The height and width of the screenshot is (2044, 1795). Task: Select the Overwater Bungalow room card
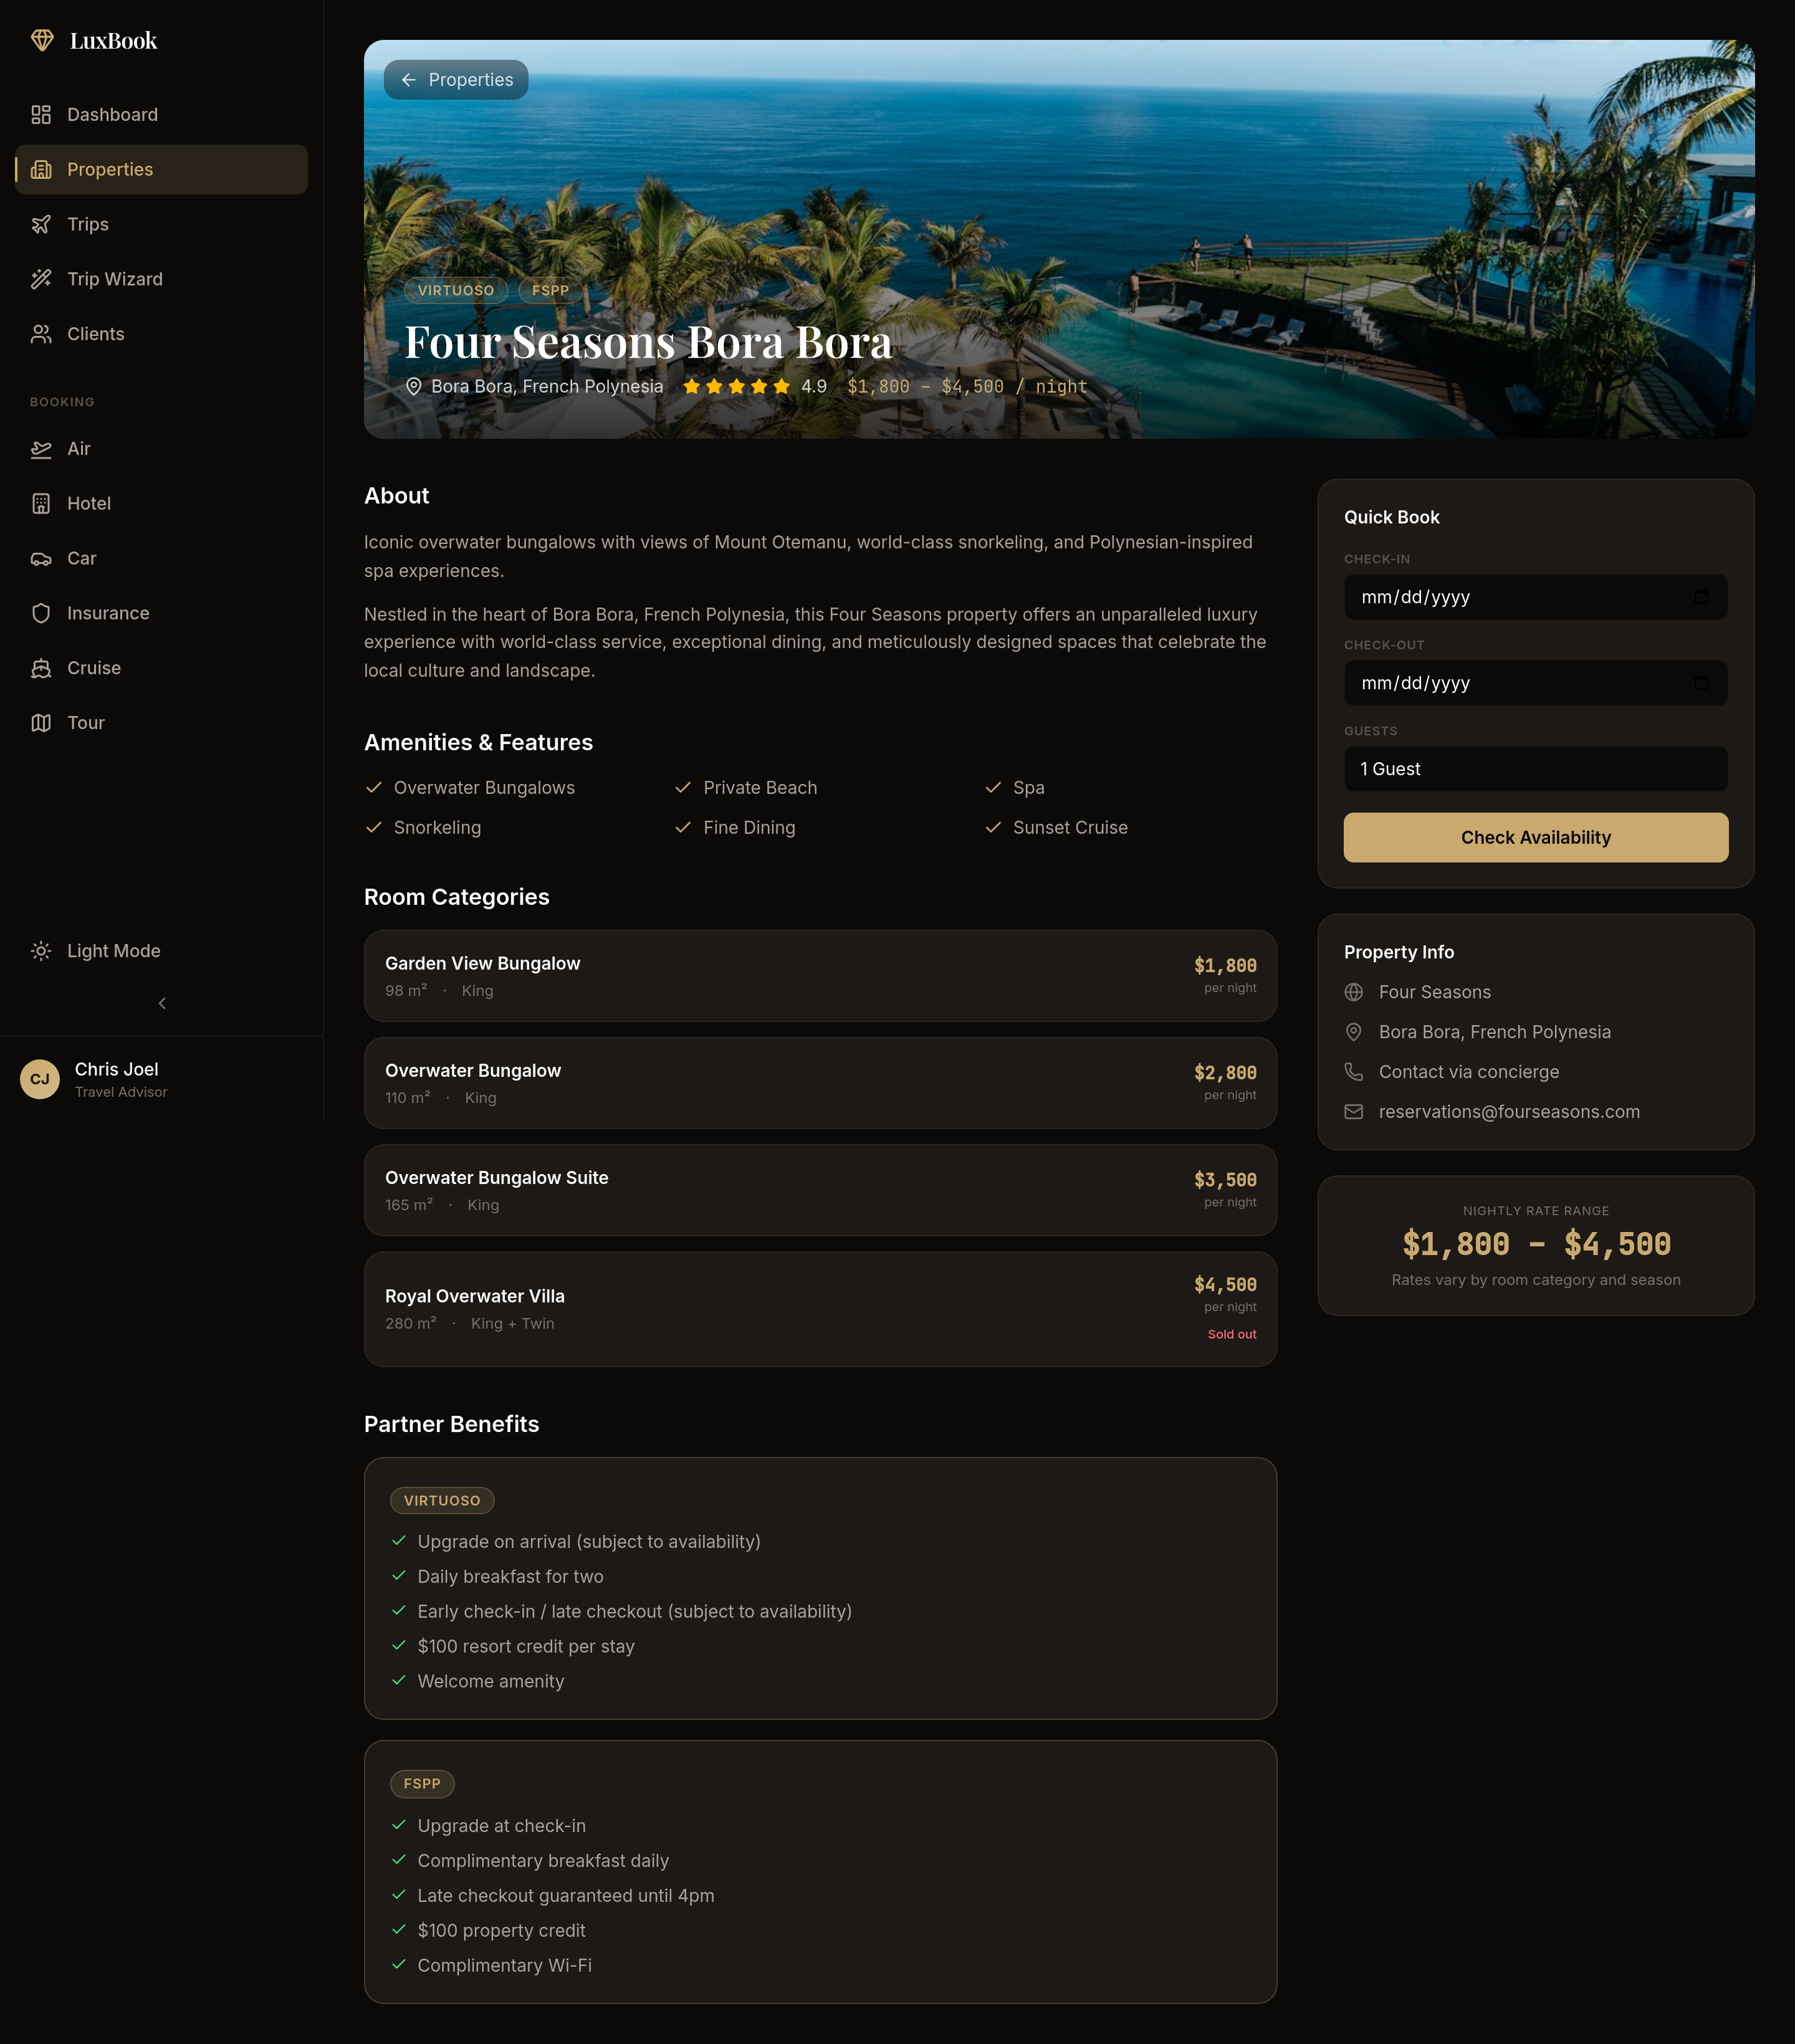click(820, 1083)
